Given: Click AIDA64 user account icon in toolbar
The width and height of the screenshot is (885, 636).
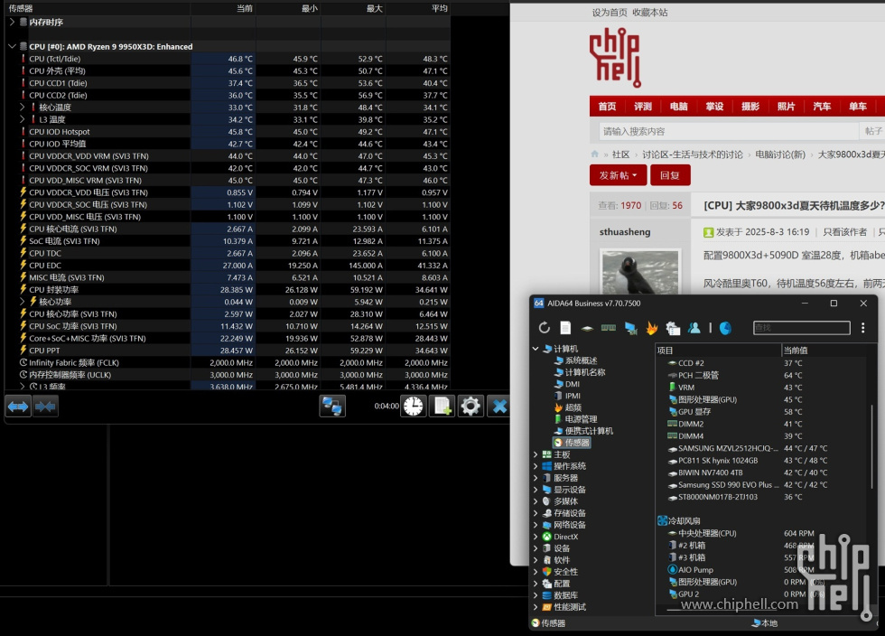Looking at the screenshot, I should click(x=694, y=328).
